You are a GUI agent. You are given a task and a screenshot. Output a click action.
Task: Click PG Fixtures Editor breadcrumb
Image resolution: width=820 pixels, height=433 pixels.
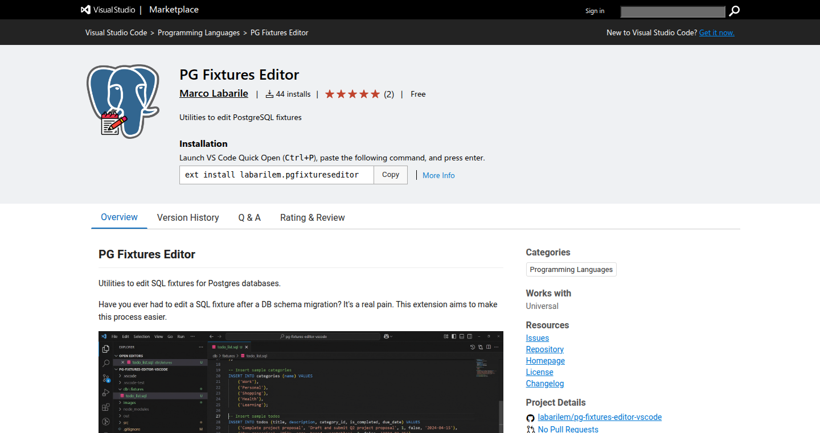(279, 32)
